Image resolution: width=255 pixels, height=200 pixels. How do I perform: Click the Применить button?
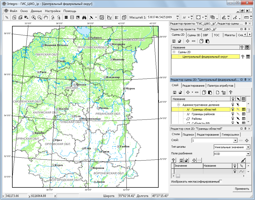click(x=242, y=189)
